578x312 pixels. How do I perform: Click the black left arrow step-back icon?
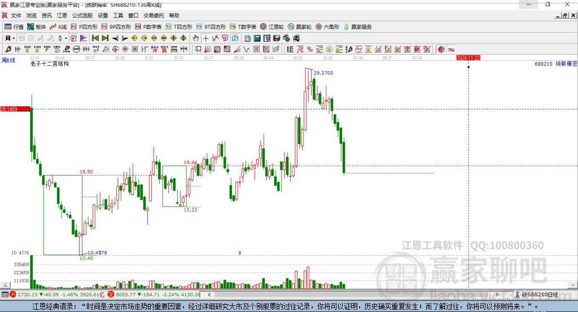[115, 38]
